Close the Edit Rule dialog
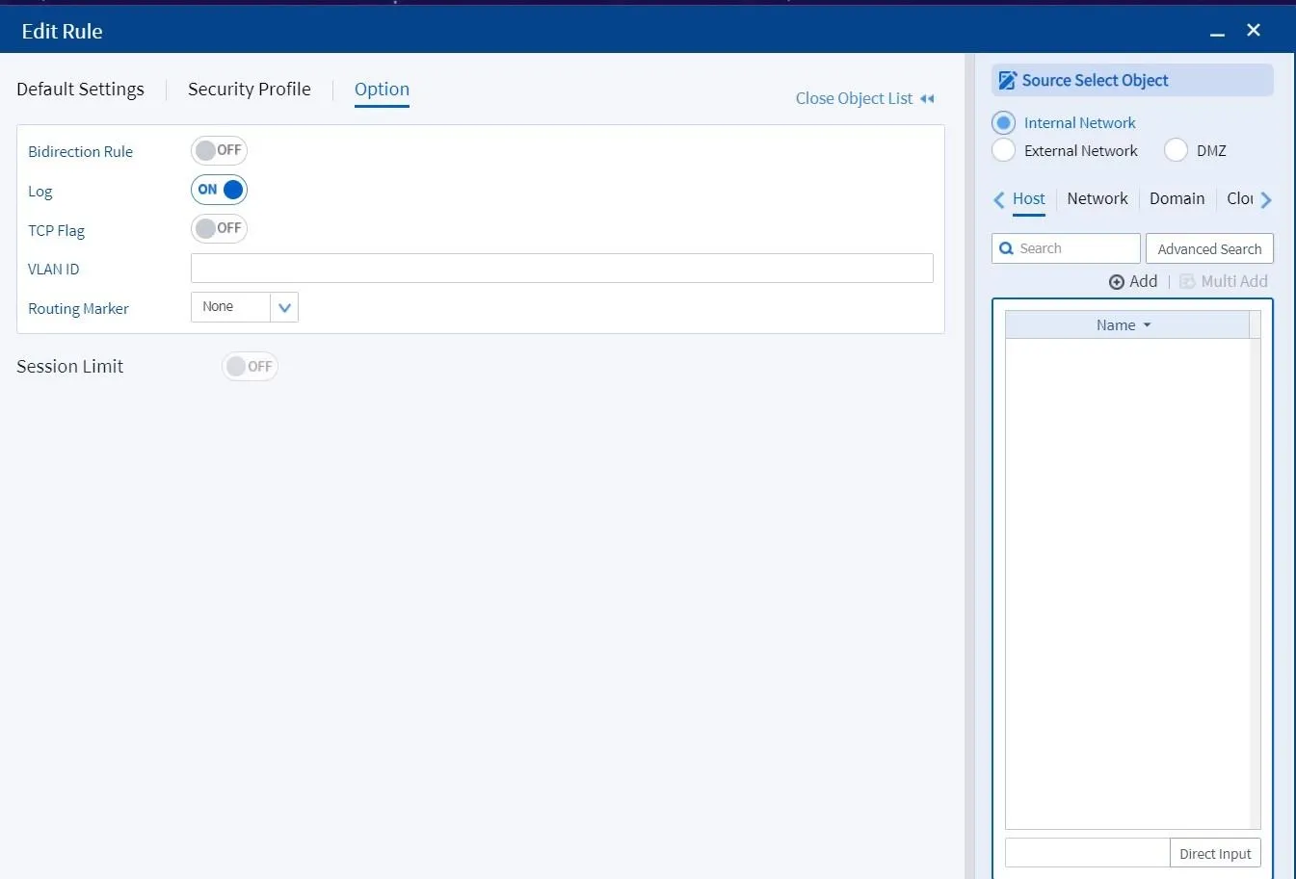 pos(1254,30)
